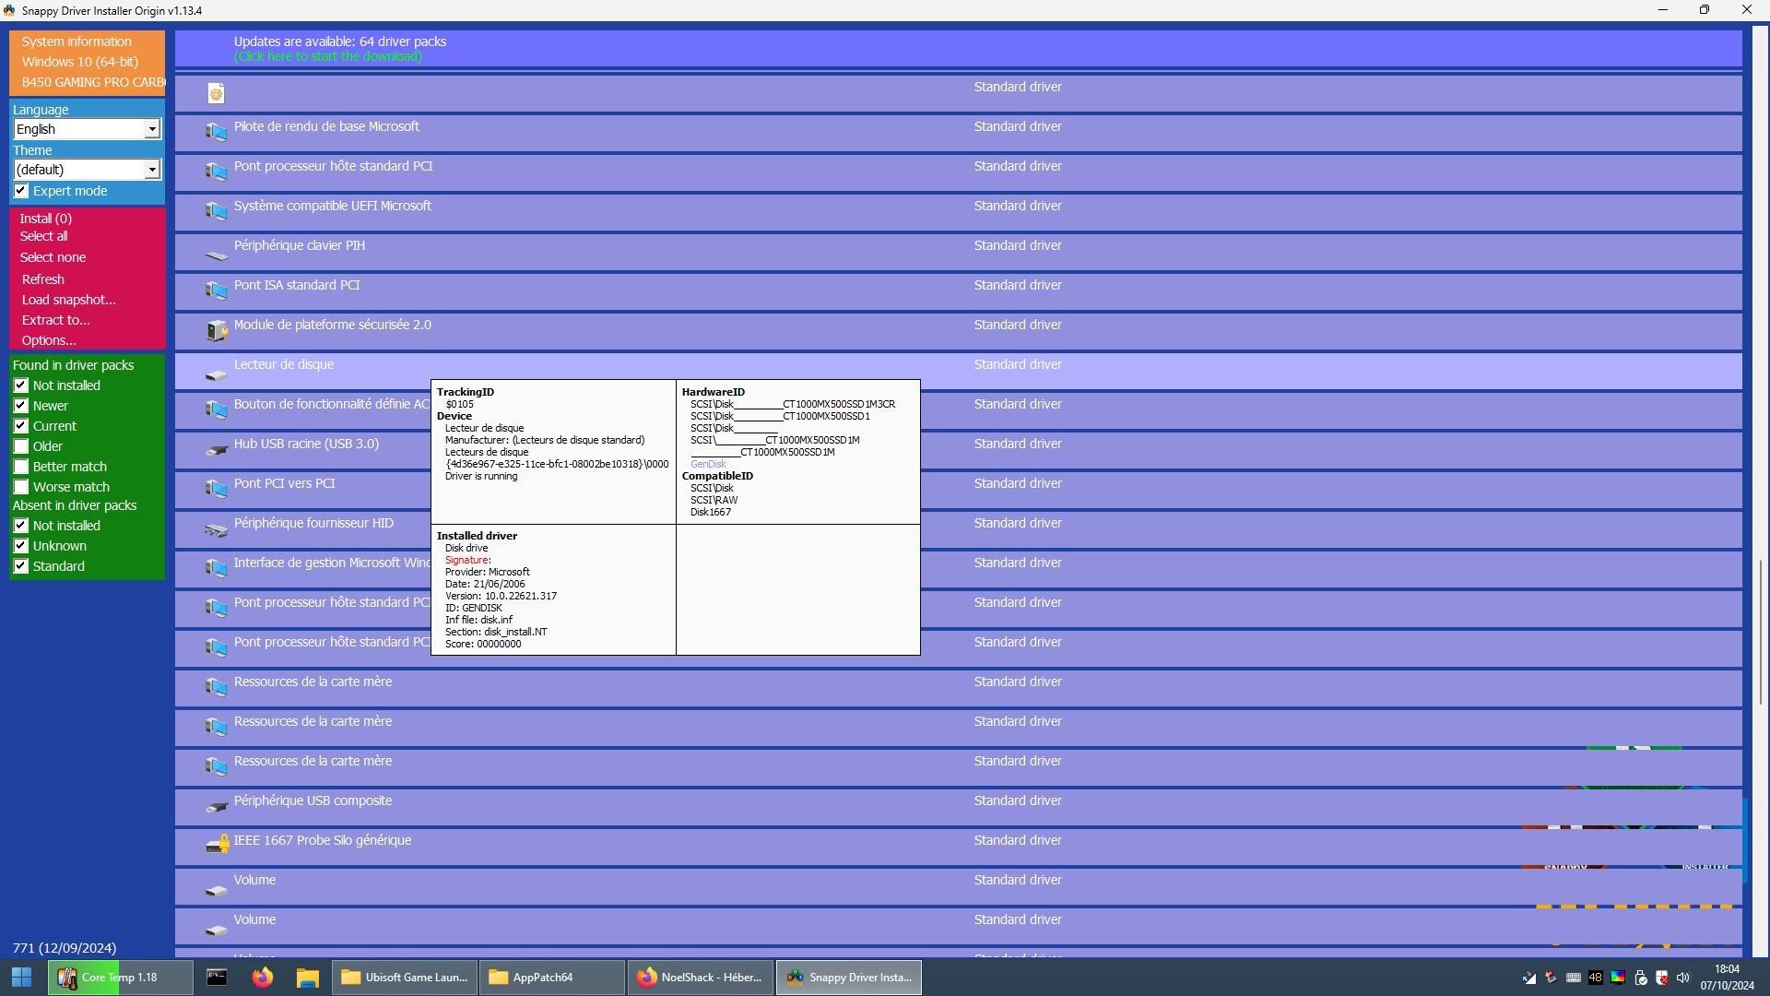This screenshot has height=996, width=1770.
Task: Click icon beside Bouton de fonctionnalité définie
Action: (216, 409)
